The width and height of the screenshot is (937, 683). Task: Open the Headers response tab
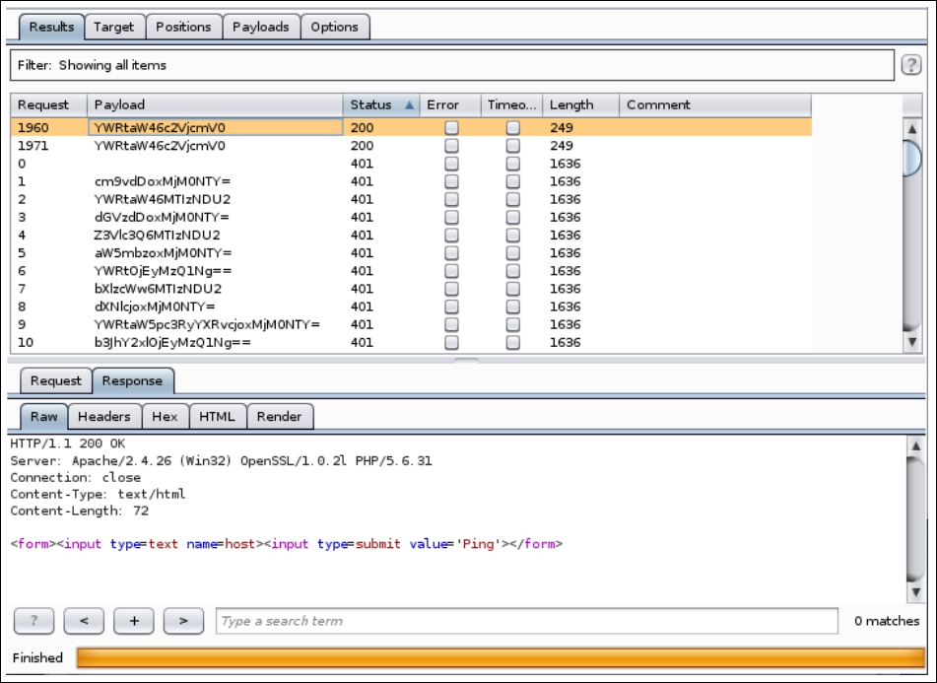coord(104,417)
